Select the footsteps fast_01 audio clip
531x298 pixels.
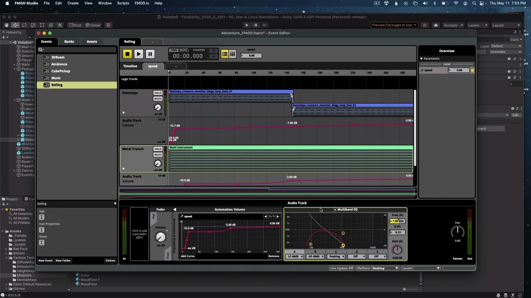[353, 109]
